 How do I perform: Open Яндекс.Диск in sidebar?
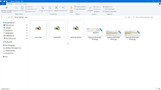coord(8,42)
